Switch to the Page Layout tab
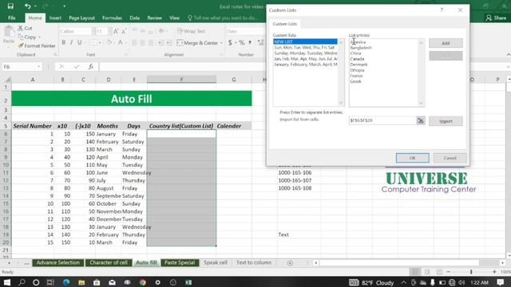Screen dimensions: 511x287 [81, 18]
